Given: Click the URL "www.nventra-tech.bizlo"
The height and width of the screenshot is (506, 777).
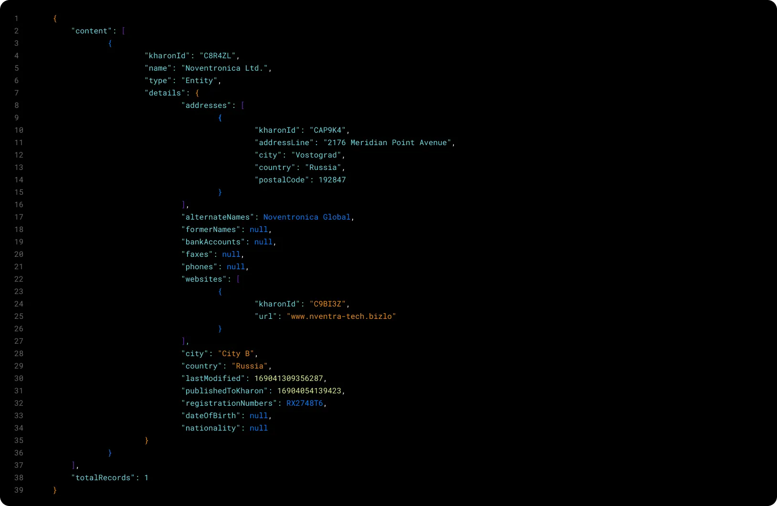Looking at the screenshot, I should [x=341, y=316].
